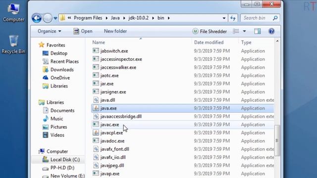Select the javac.exe file icon
This screenshot has height=178, width=317.
96,124
